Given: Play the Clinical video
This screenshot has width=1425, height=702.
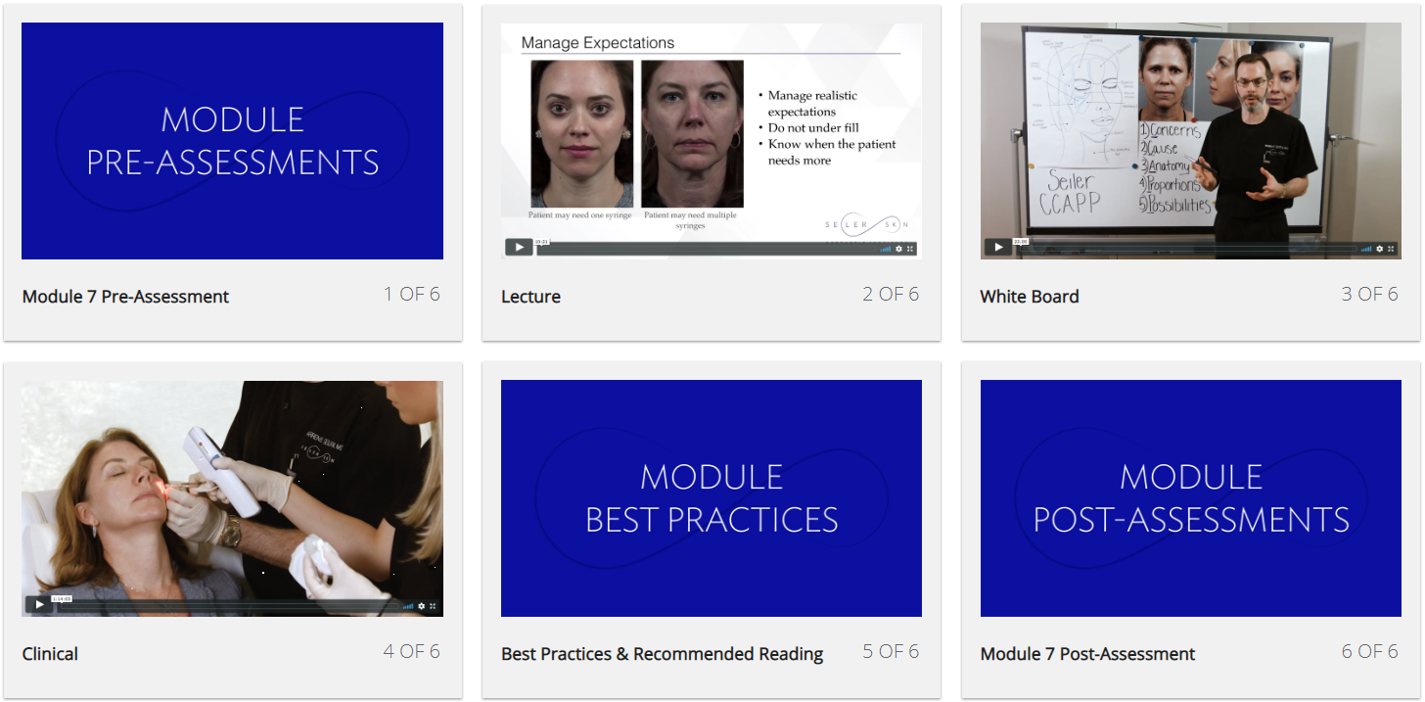Looking at the screenshot, I should 39,605.
